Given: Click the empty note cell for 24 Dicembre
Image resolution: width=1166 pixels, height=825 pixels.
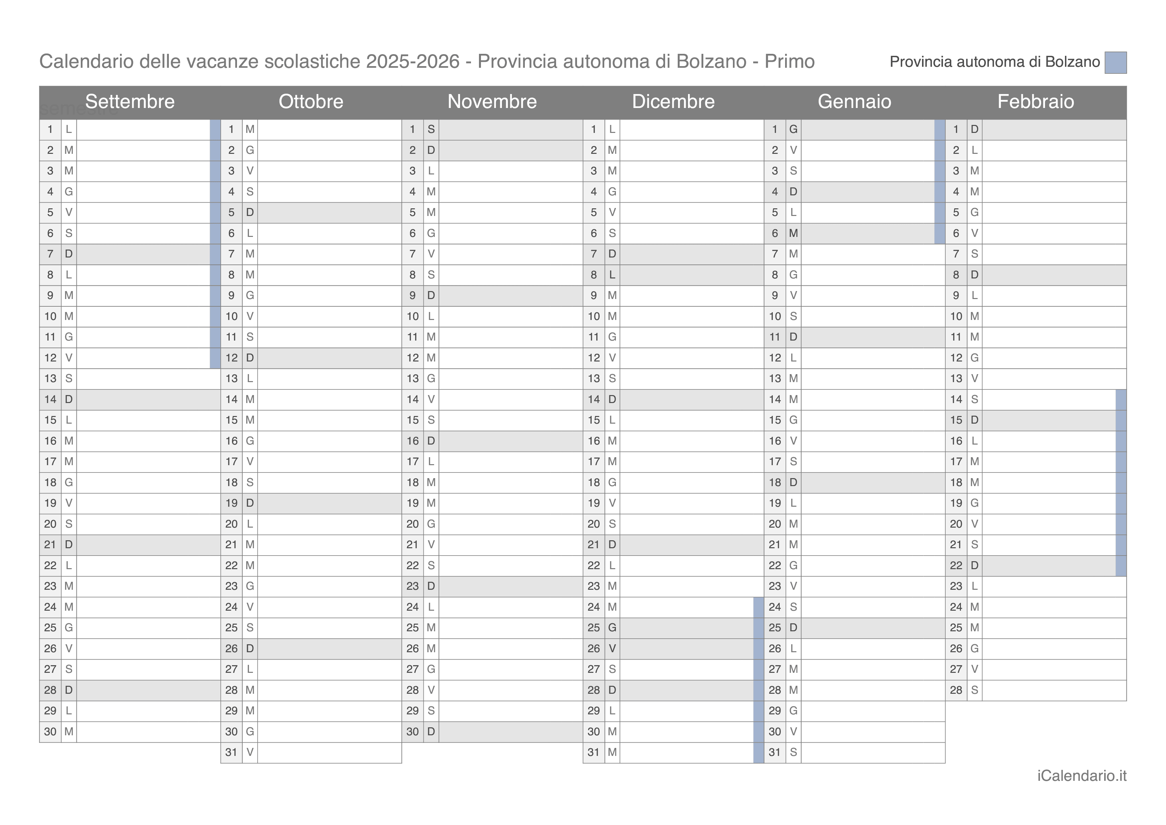Looking at the screenshot, I should 687,608.
